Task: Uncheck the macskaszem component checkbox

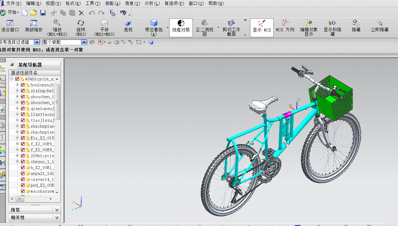Action: (x=23, y=191)
